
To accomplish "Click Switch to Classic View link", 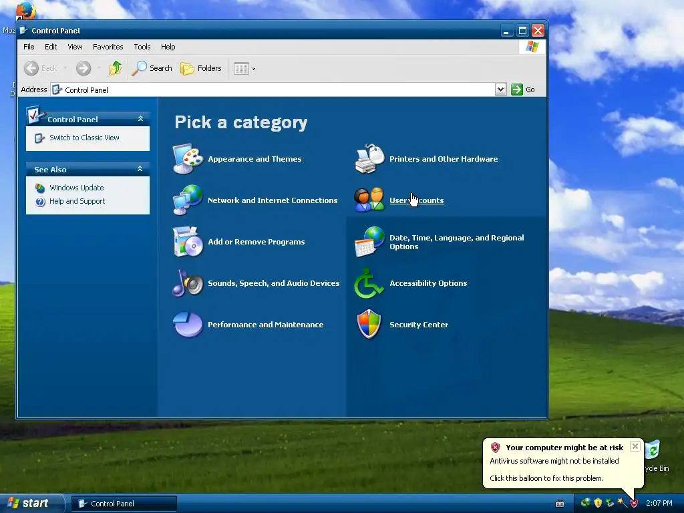I will click(84, 138).
